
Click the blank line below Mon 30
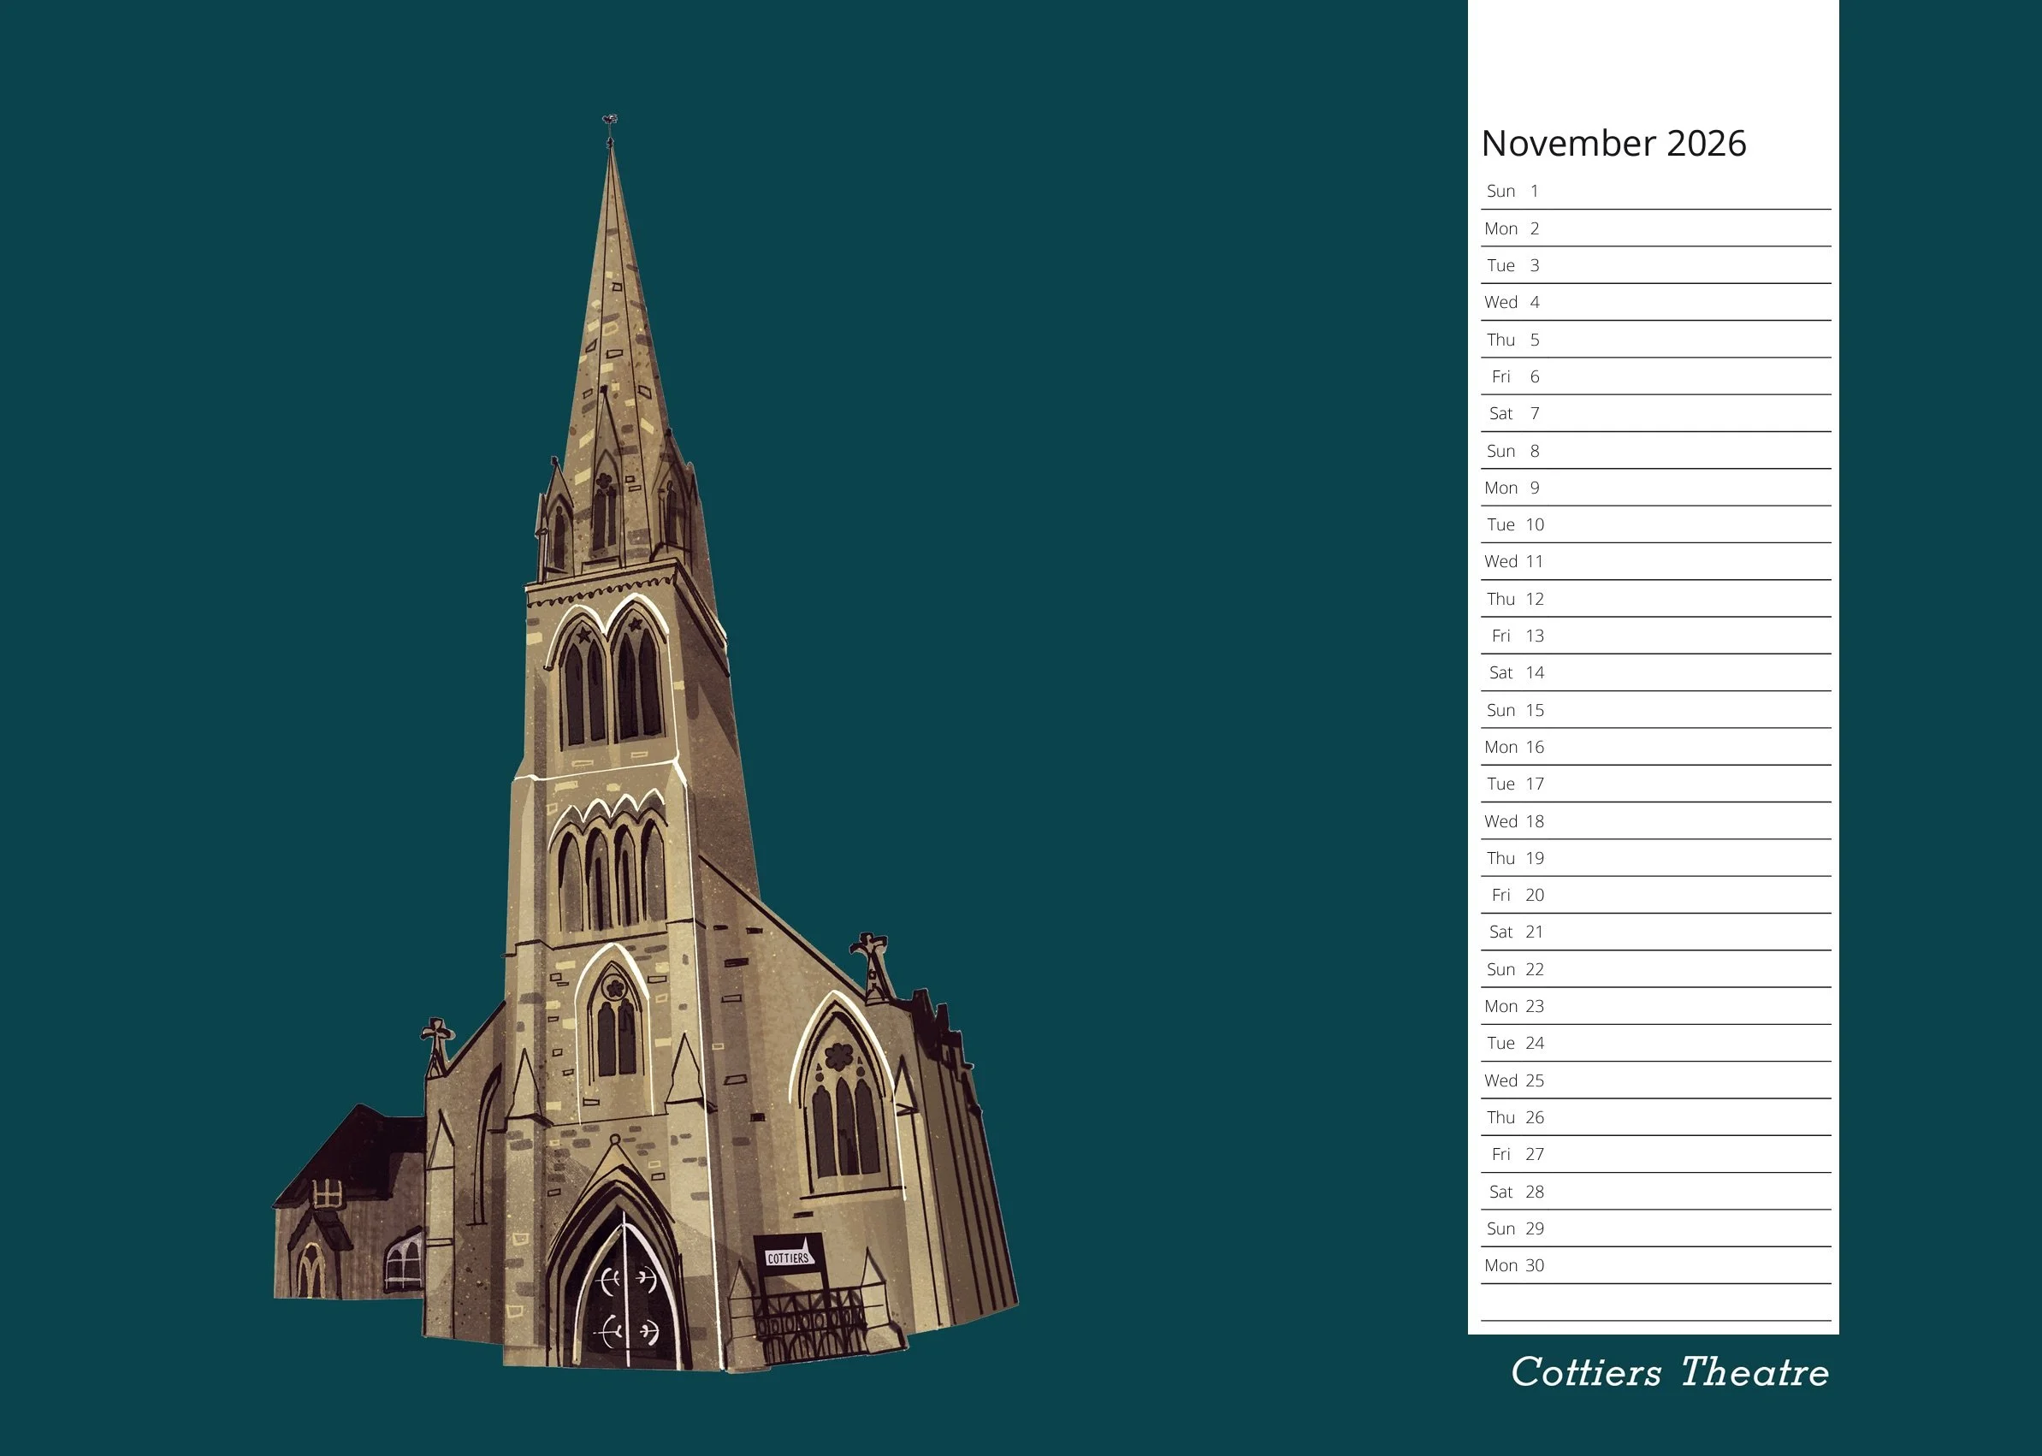1654,1303
